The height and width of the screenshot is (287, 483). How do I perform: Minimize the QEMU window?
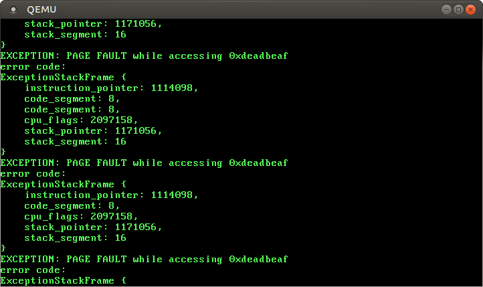pyautogui.click(x=447, y=9)
